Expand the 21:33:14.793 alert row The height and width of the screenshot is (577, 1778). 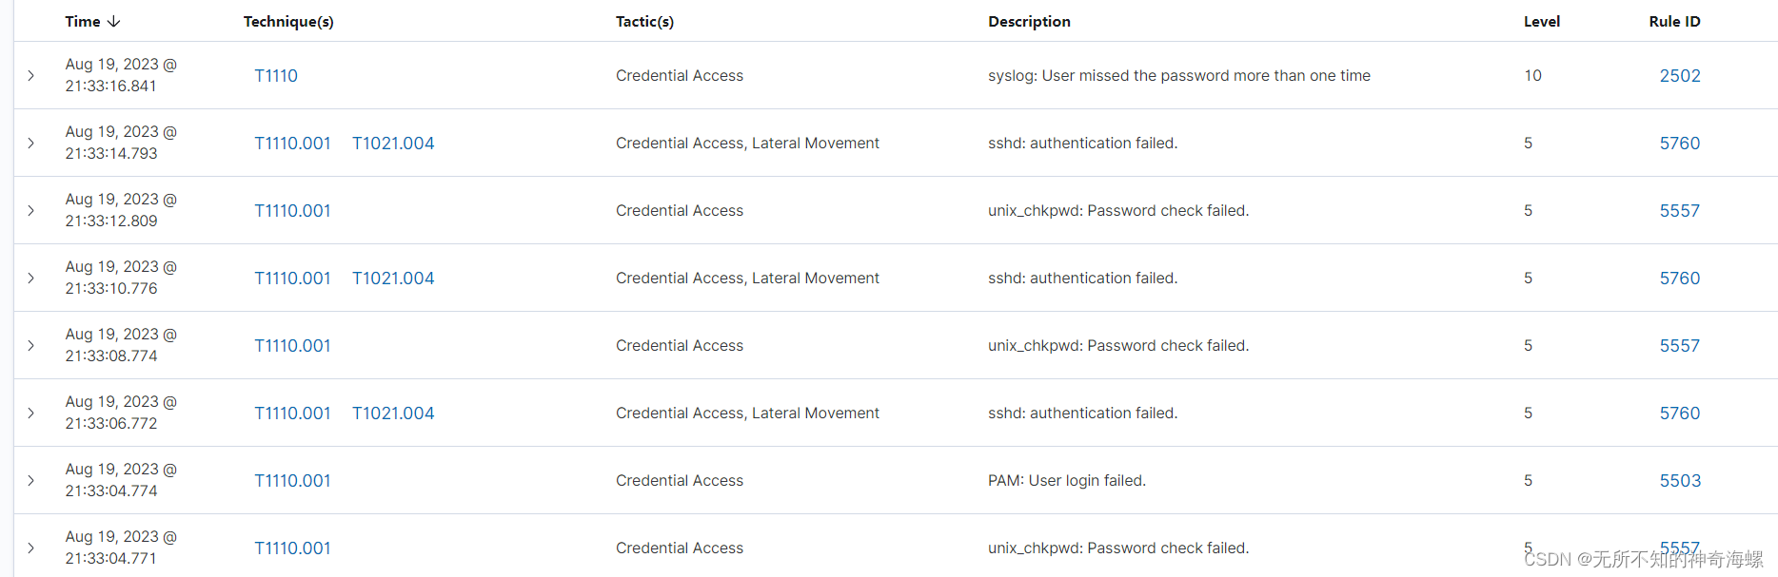coord(31,143)
